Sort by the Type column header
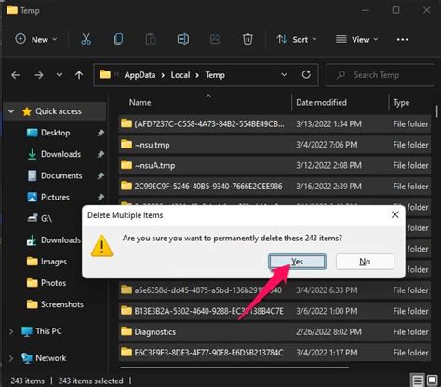441x387 pixels. 401,103
